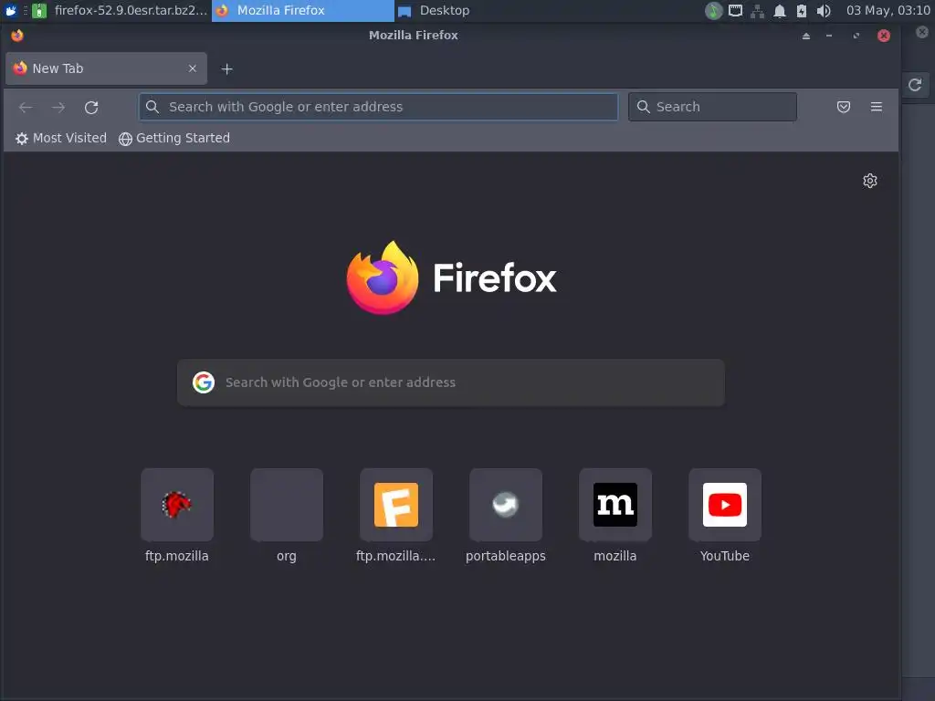The image size is (935, 701).
Task: Select the New Tab tab
Action: click(x=106, y=68)
